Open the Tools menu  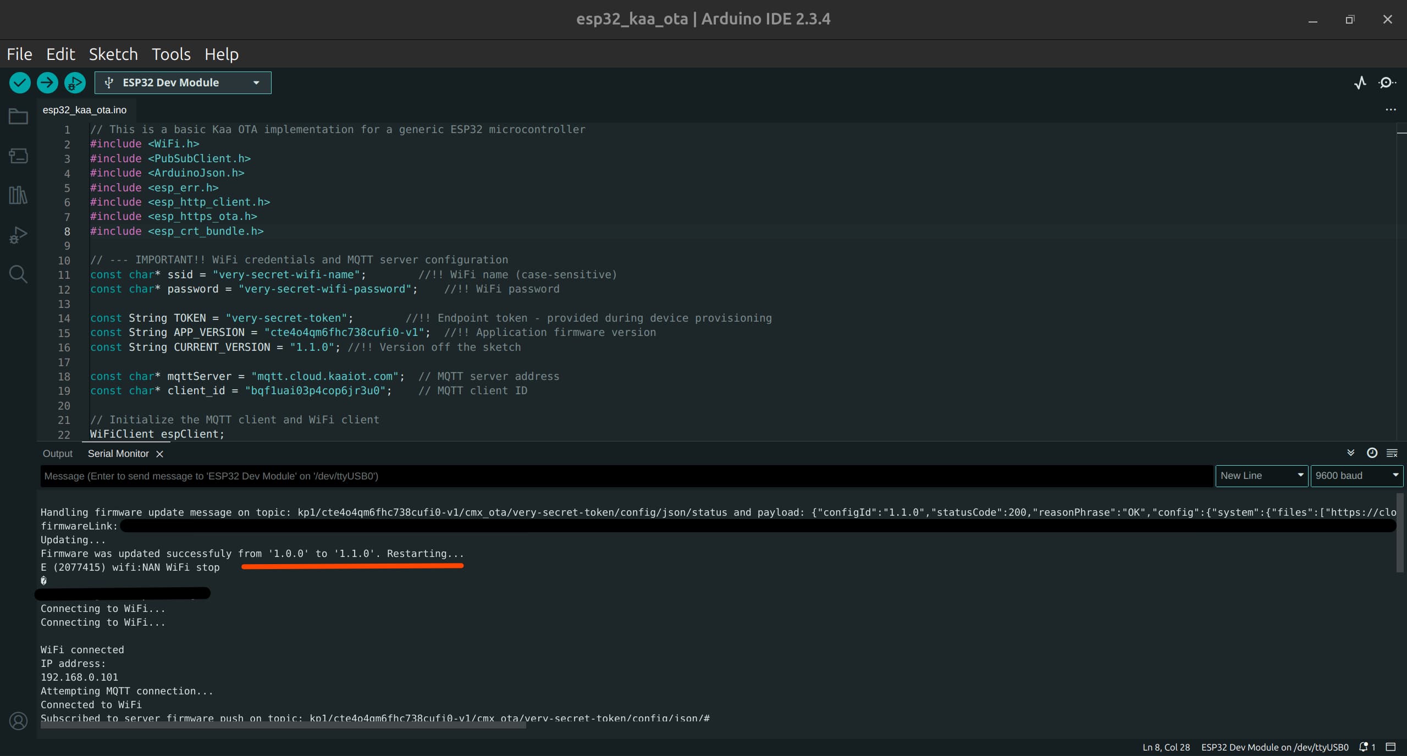(171, 54)
